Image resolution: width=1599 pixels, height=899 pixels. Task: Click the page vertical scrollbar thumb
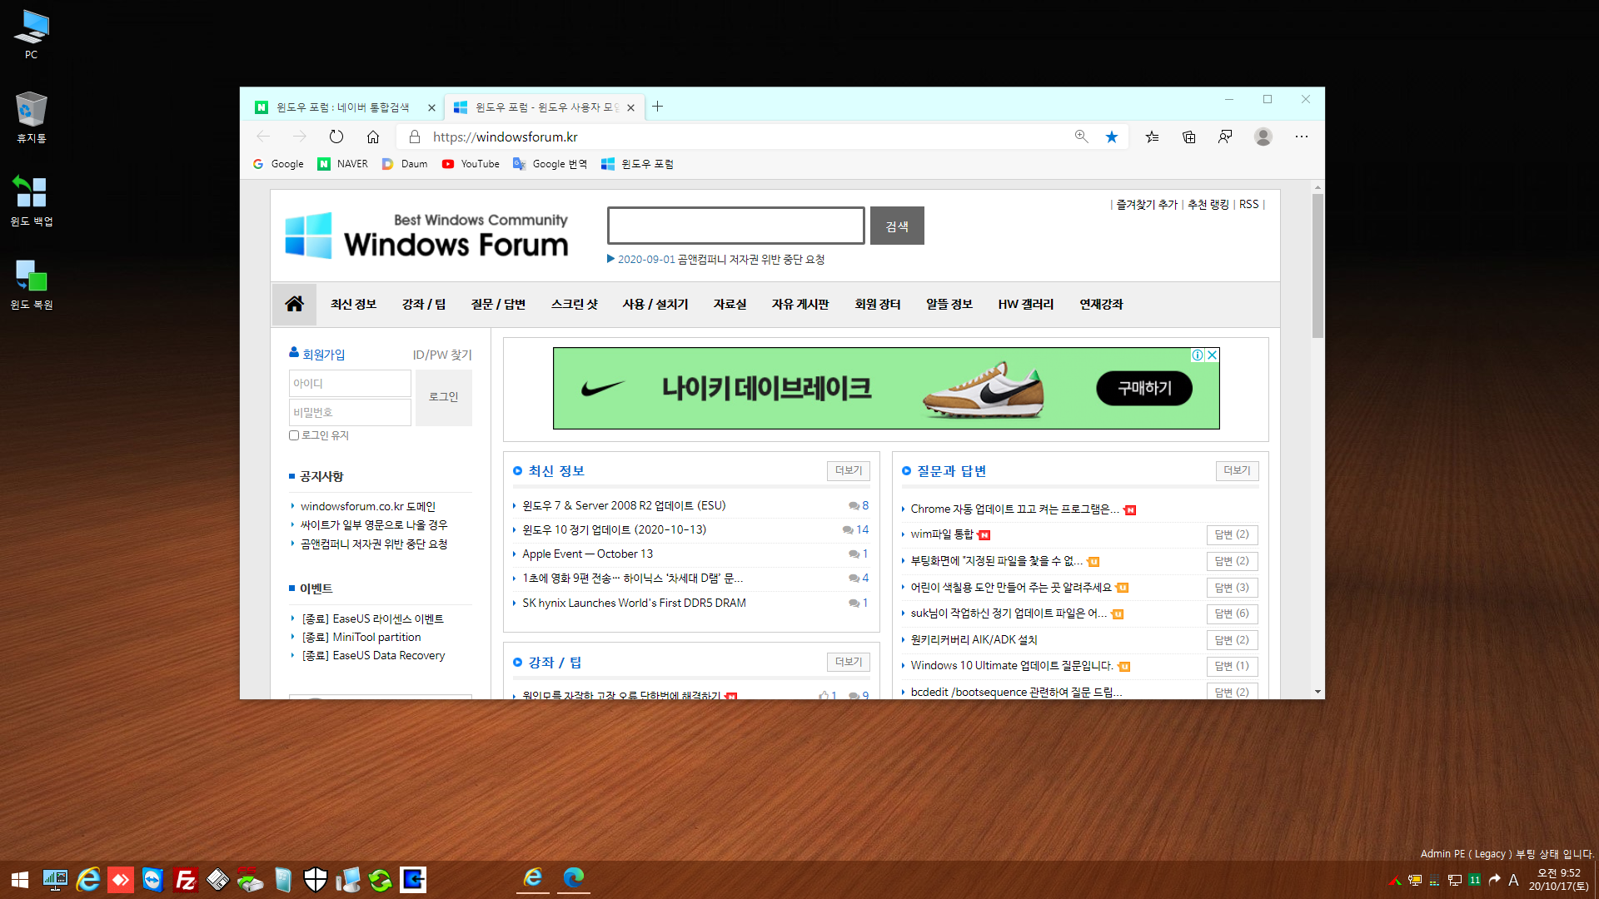(x=1318, y=265)
